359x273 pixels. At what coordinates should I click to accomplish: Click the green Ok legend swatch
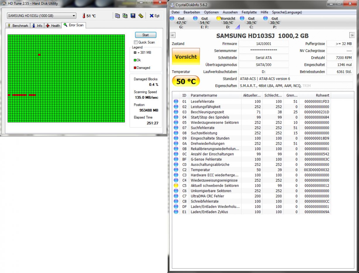point(135,60)
